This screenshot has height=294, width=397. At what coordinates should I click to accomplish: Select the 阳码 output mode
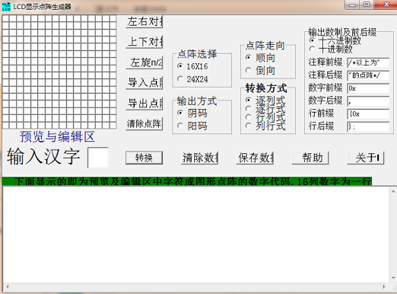point(192,126)
